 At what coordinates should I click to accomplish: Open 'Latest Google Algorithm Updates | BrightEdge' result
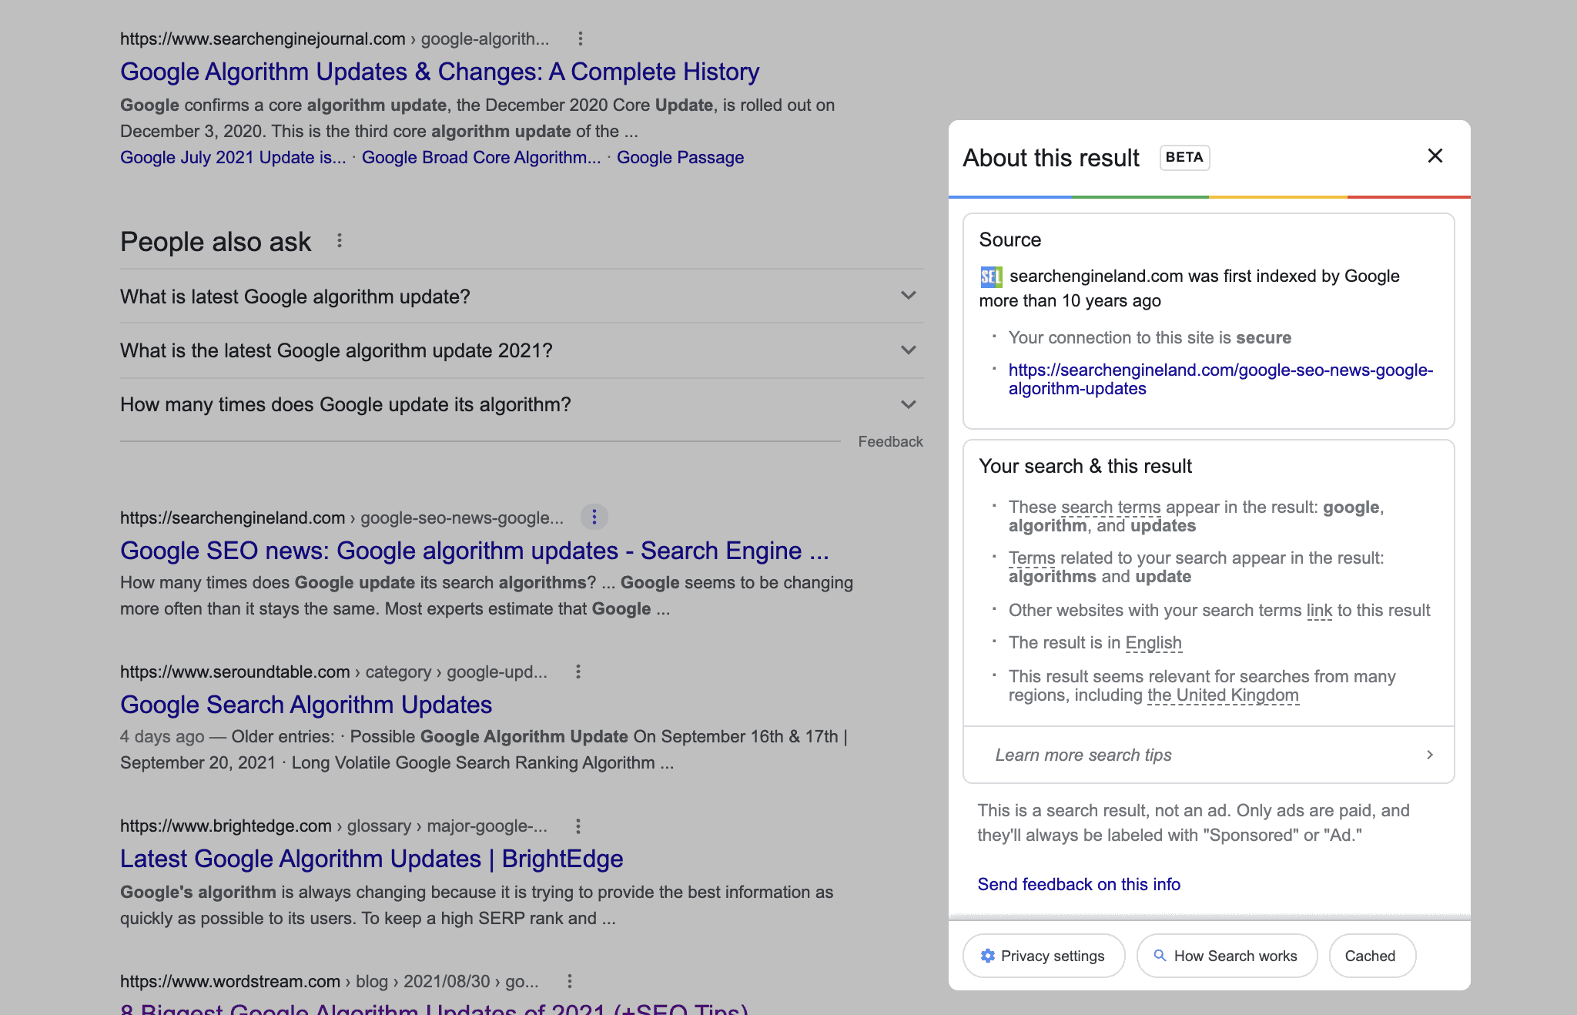coord(371,859)
